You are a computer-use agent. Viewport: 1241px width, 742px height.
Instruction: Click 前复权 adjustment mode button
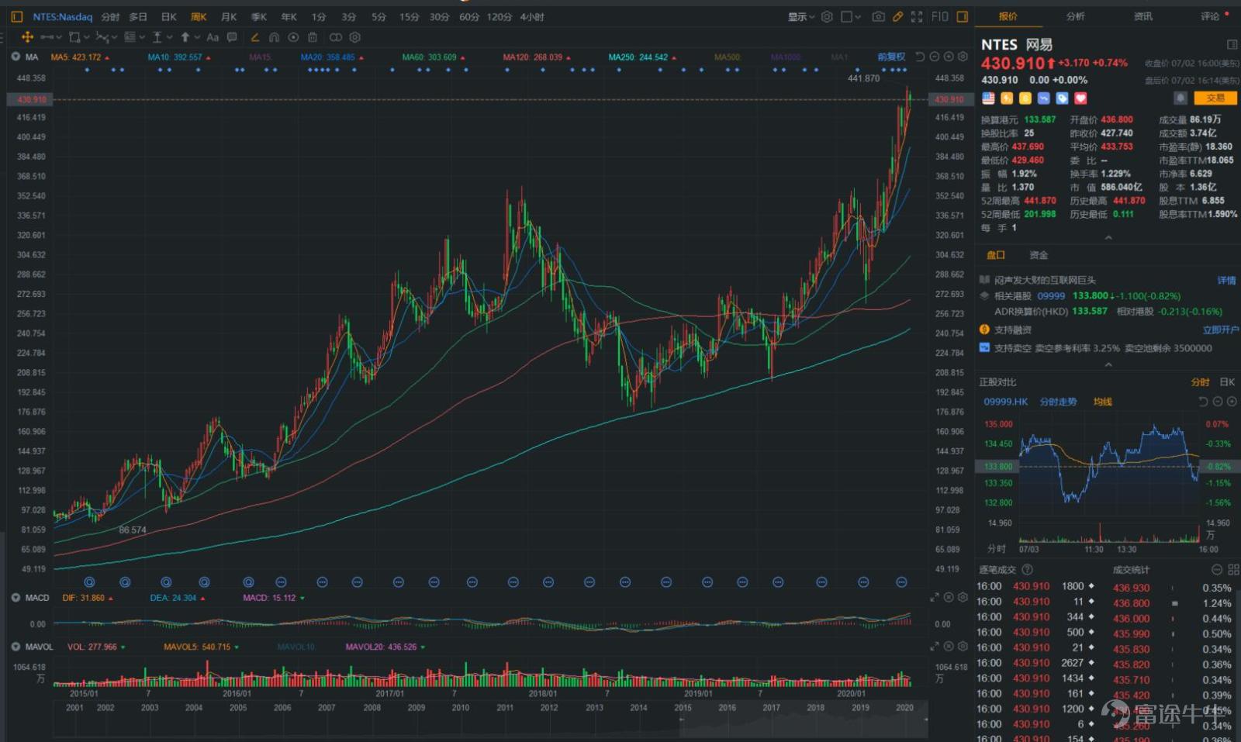[x=891, y=57]
